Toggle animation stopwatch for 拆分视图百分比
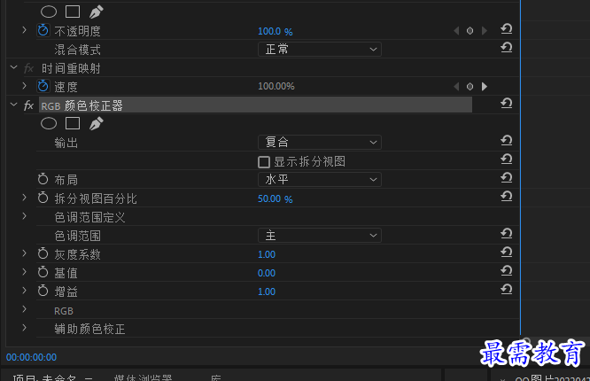Screen dimensions: 590x381 43,198
